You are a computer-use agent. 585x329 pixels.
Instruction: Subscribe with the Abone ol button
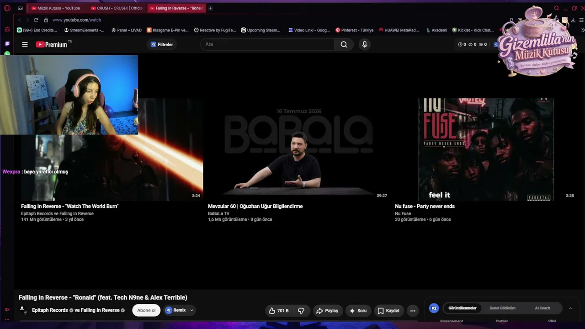click(x=146, y=310)
